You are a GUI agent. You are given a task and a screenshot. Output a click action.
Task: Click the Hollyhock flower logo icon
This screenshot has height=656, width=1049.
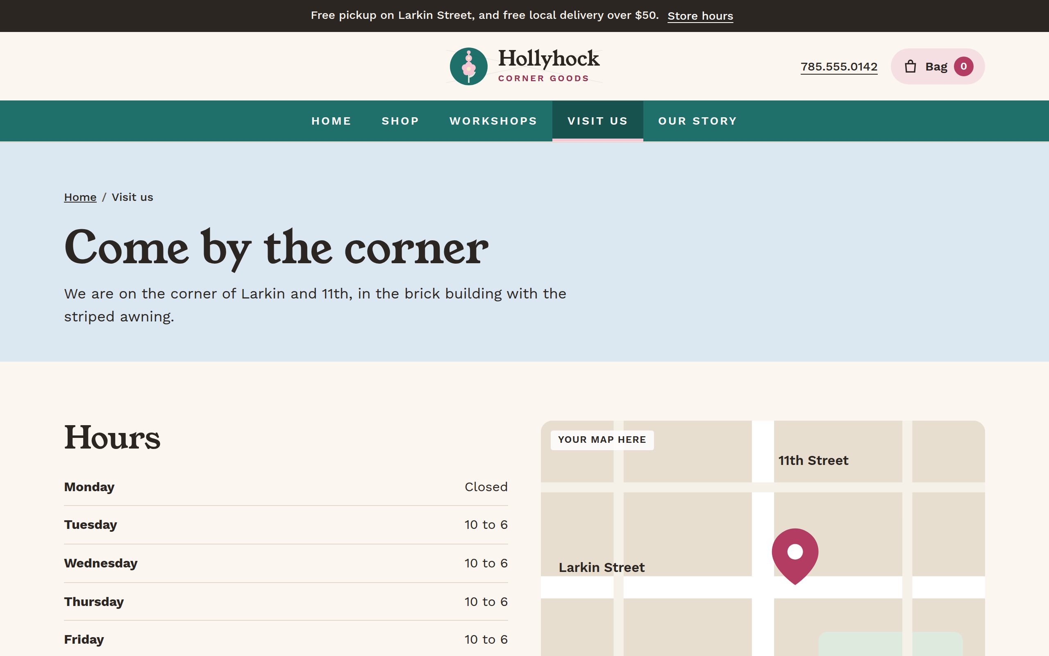[x=468, y=66]
